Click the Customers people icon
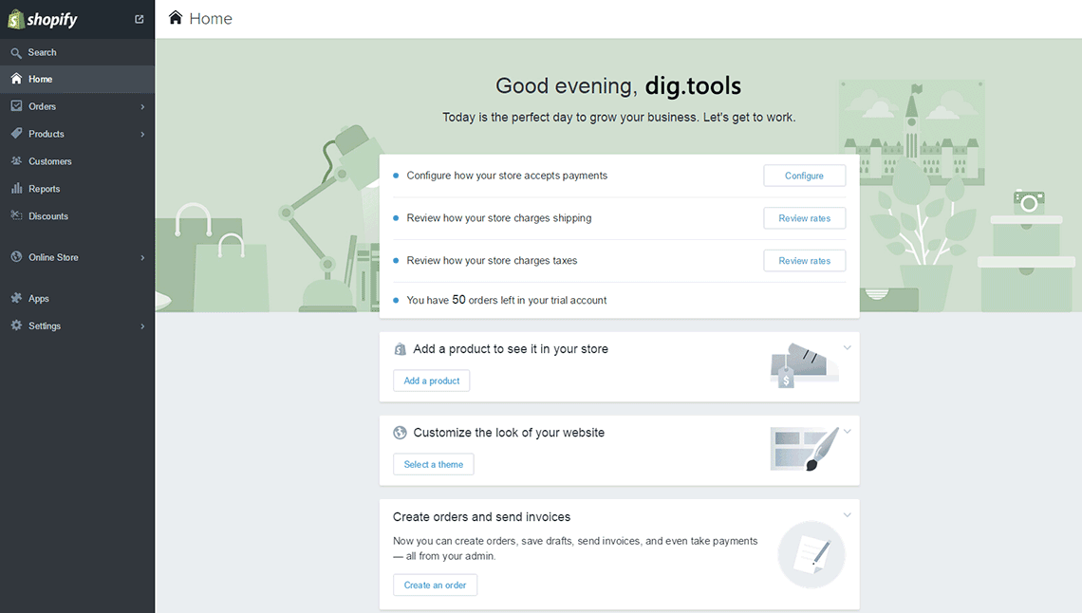The image size is (1082, 613). (x=16, y=161)
